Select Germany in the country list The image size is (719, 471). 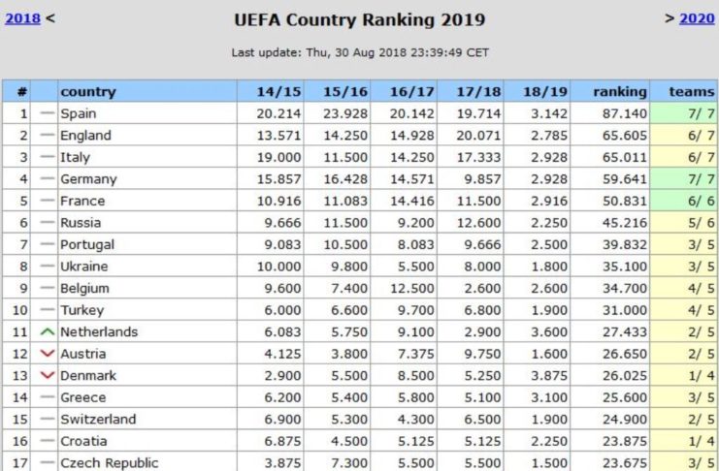(88, 179)
